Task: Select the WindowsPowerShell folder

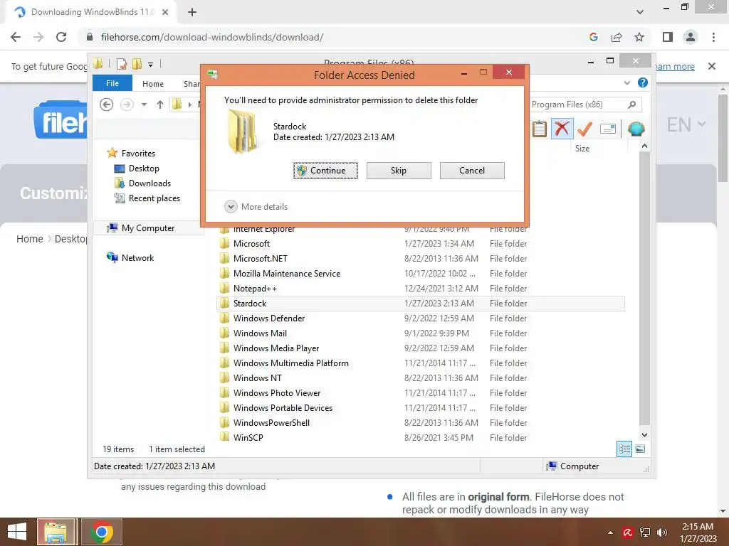Action: click(420, 422)
